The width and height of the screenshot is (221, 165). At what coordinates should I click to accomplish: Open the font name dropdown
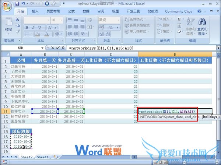pyautogui.click(x=48, y=20)
